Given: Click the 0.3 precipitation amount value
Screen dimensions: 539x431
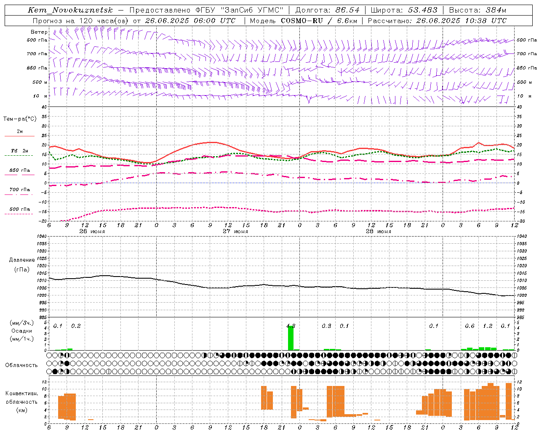Looking at the screenshot, I should coord(326,326).
